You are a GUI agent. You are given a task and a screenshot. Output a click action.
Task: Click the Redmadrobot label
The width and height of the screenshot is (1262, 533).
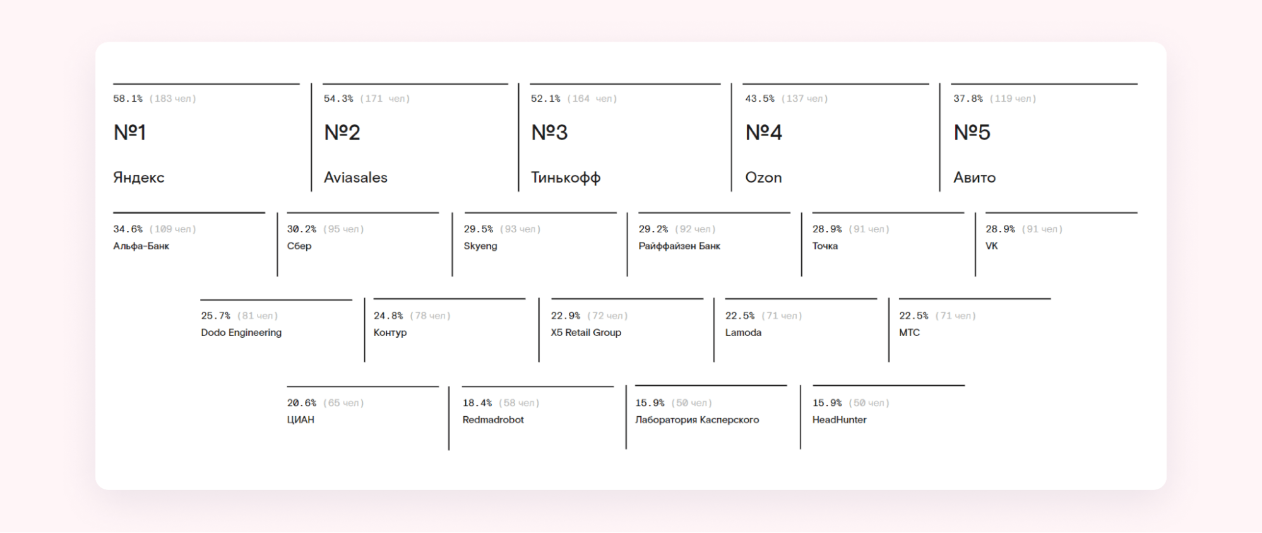pyautogui.click(x=493, y=420)
